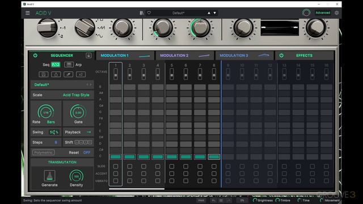Viewport: 363px width, 204px height.
Task: Click the Hold button in bottom bar
Action: click(201, 200)
